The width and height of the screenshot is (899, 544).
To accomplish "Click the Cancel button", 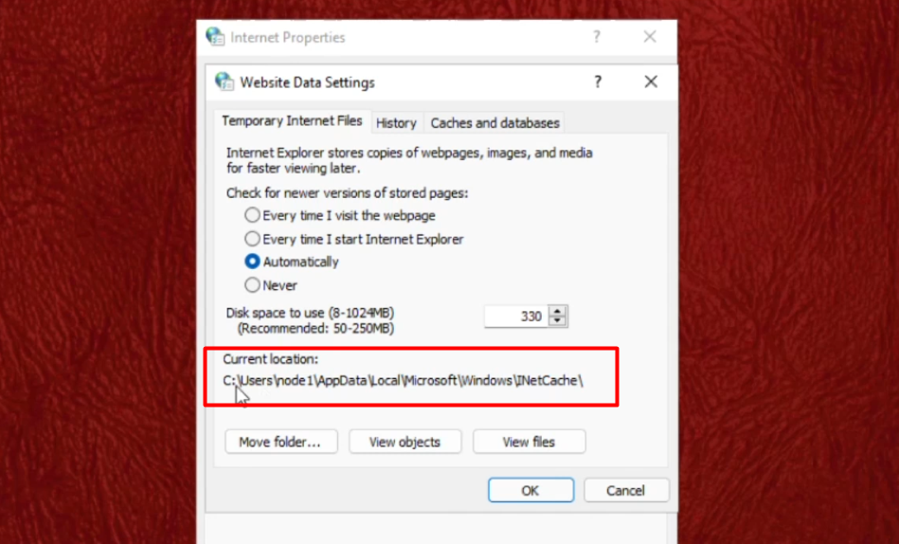I will pos(625,491).
